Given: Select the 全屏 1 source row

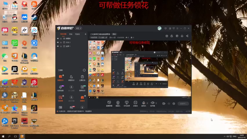Looking at the screenshot, I should 72,46.
